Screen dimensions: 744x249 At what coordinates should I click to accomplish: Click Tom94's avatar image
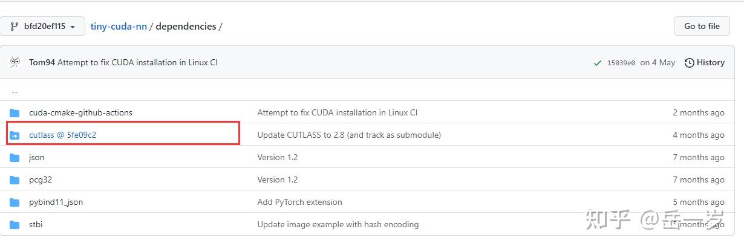[x=15, y=62]
